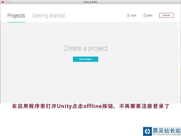
Task: Click the Create a project heading
Action: tap(85, 48)
